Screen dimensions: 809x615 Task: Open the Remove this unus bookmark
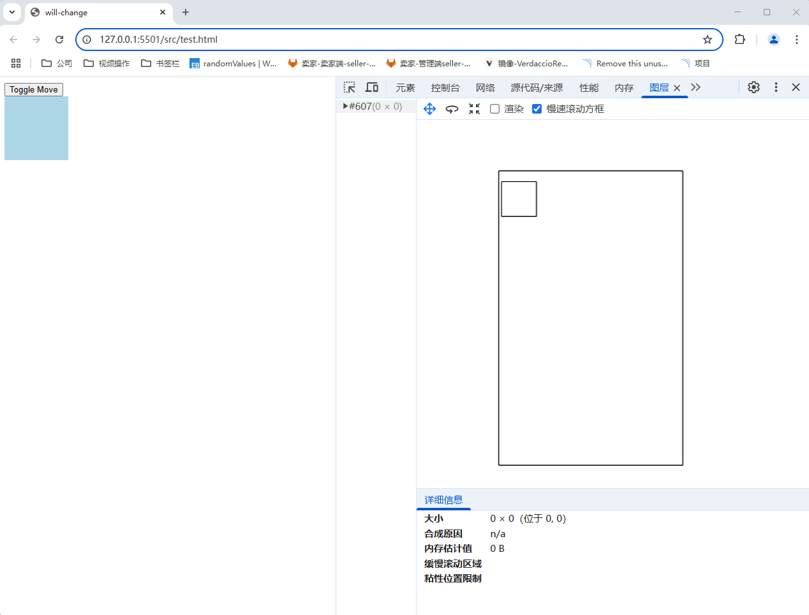[625, 63]
